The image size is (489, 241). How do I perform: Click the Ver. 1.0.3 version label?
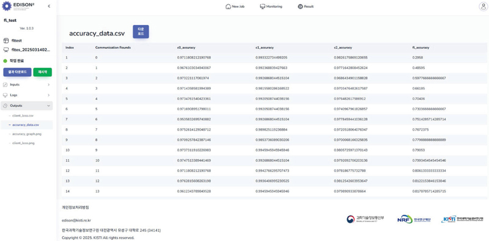click(x=26, y=28)
